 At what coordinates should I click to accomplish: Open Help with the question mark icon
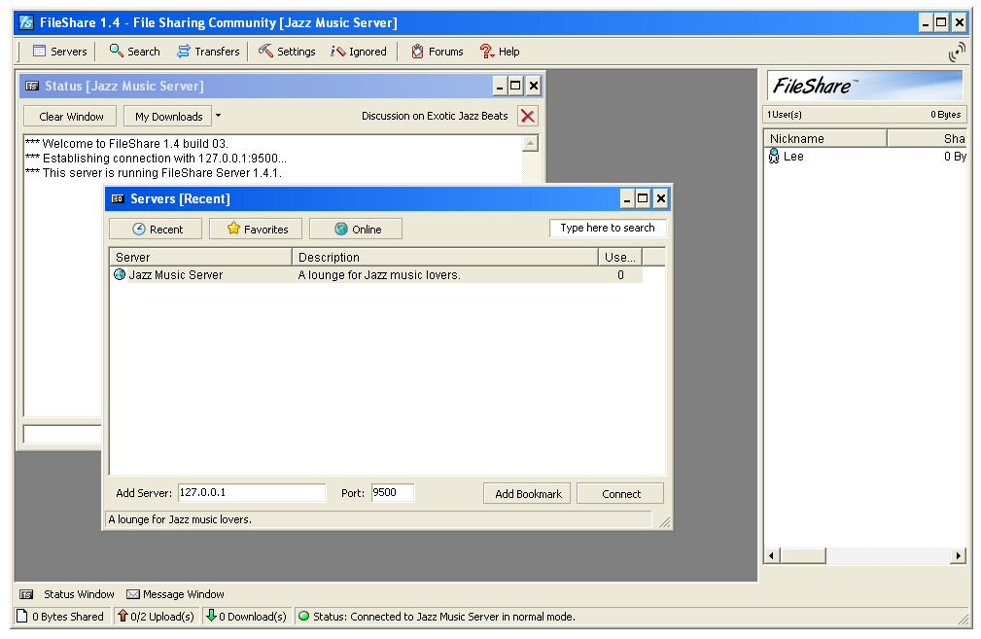[500, 52]
